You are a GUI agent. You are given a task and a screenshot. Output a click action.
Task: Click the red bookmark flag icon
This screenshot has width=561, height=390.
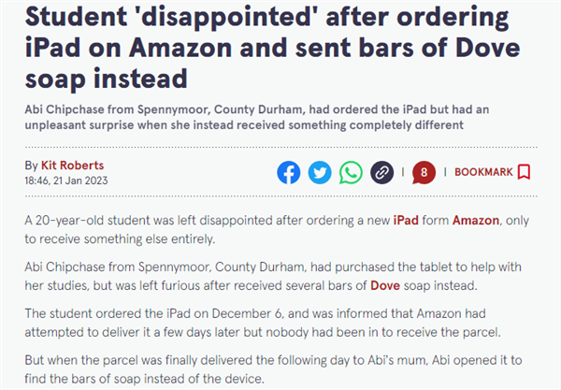click(x=524, y=172)
